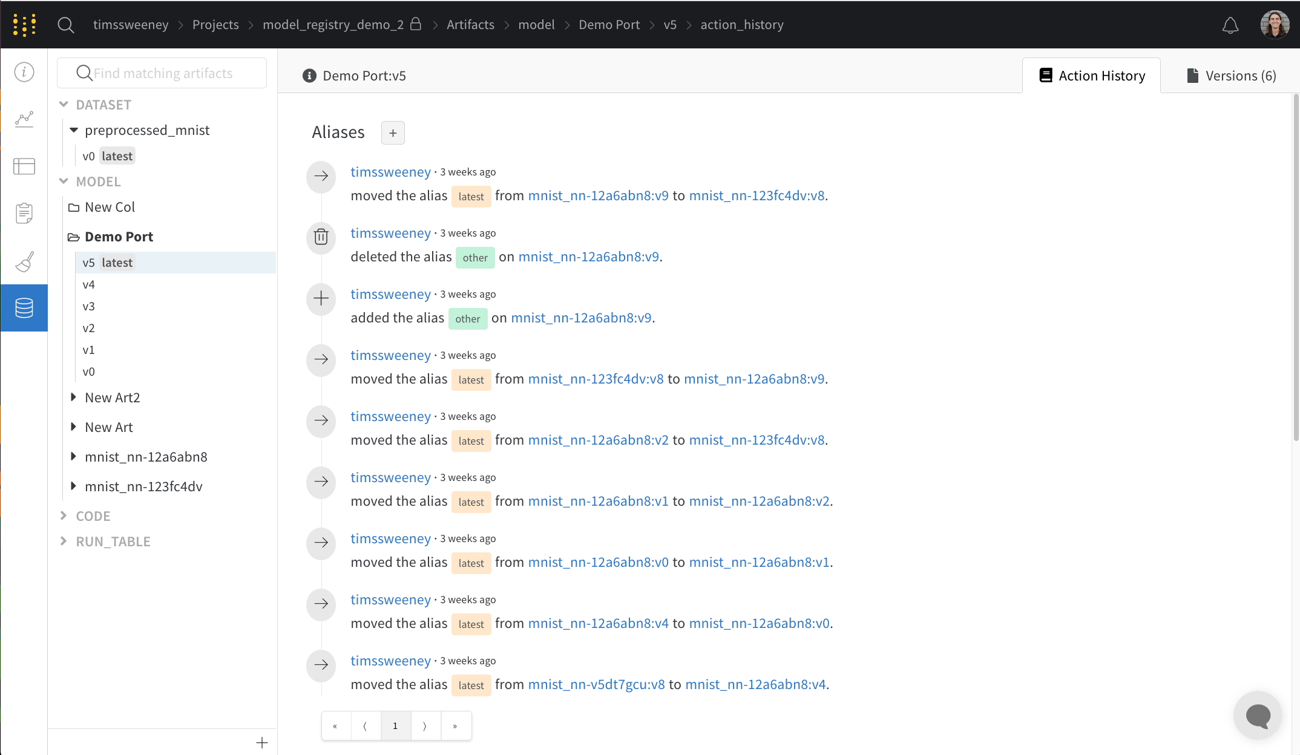Select the Action History tab
This screenshot has width=1300, height=755.
(x=1092, y=76)
